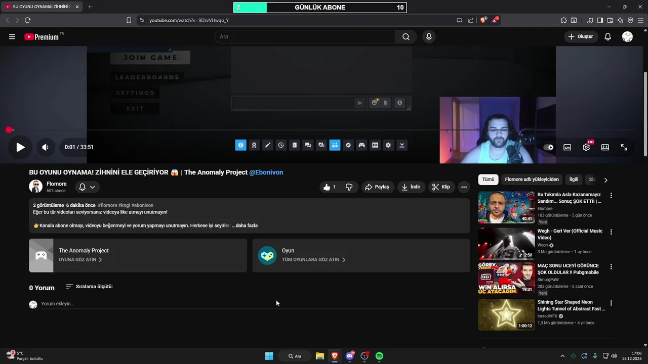Click the İndir download button
The height and width of the screenshot is (364, 648).
[411, 187]
